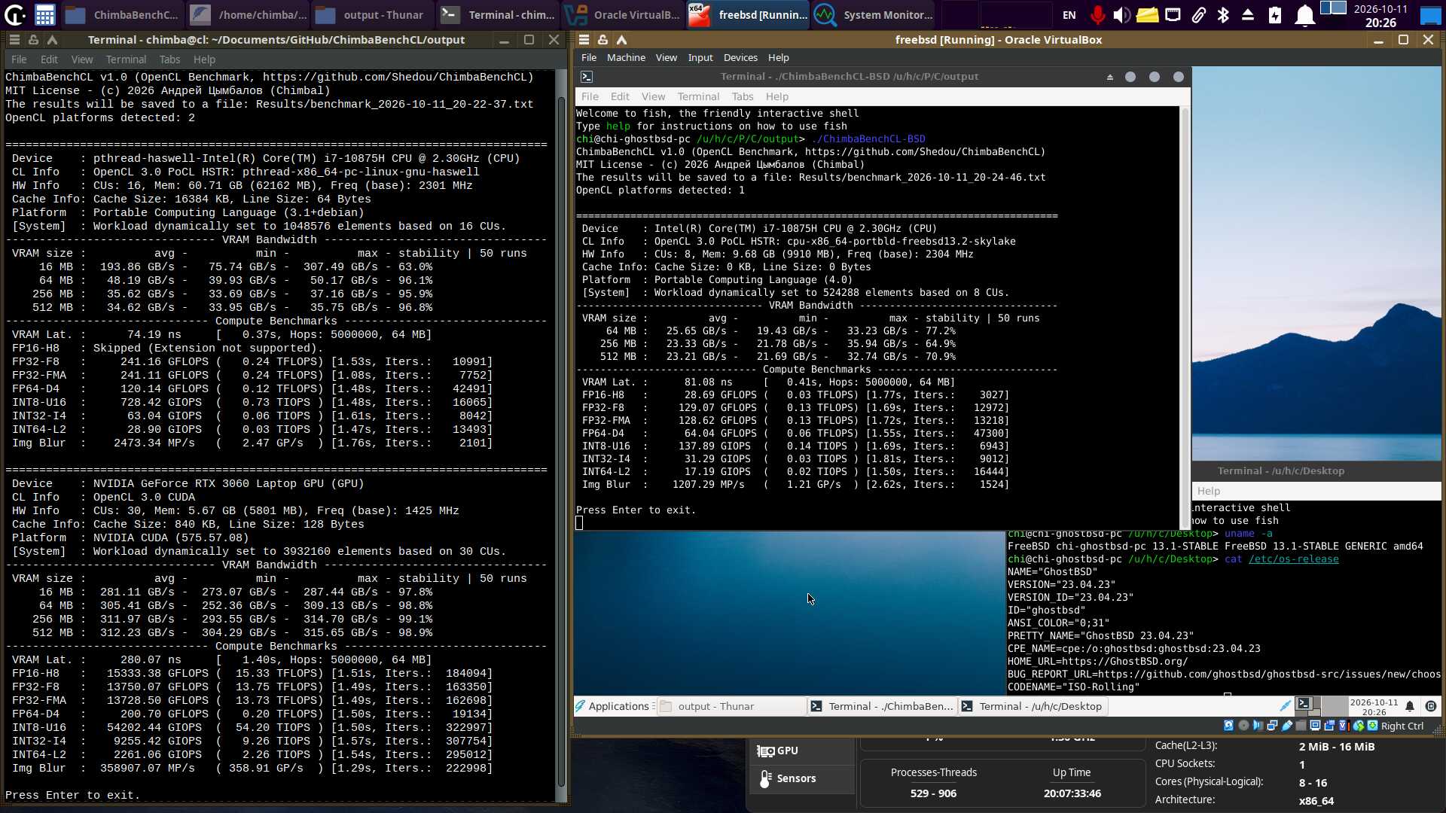This screenshot has width=1446, height=813.
Task: Open the VirtualBox Input menu
Action: point(700,57)
